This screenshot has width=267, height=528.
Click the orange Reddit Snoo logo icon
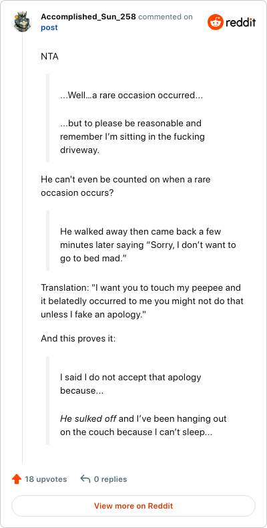pyautogui.click(x=215, y=22)
